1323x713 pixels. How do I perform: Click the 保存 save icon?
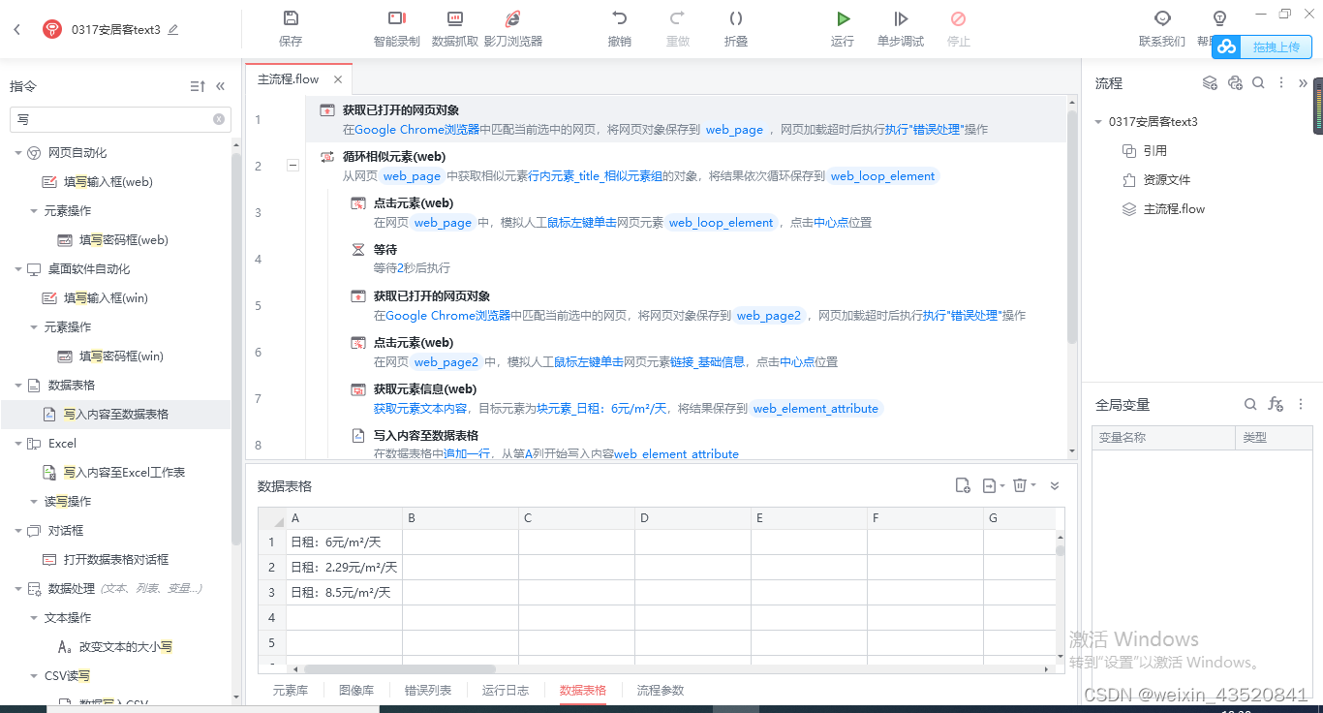(291, 18)
